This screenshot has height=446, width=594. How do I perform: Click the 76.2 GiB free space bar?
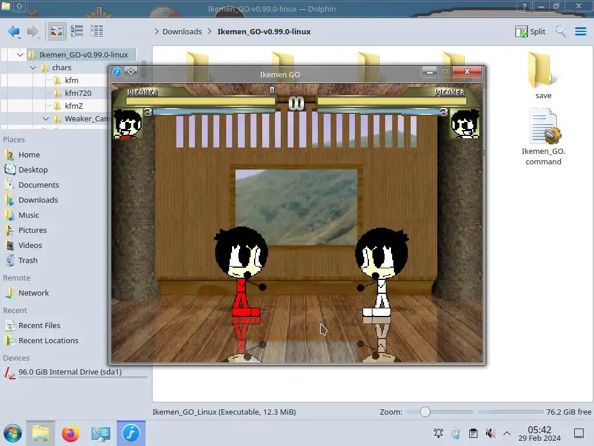point(510,412)
